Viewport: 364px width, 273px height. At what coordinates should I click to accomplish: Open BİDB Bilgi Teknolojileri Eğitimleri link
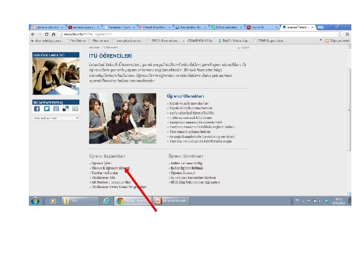tap(195, 182)
